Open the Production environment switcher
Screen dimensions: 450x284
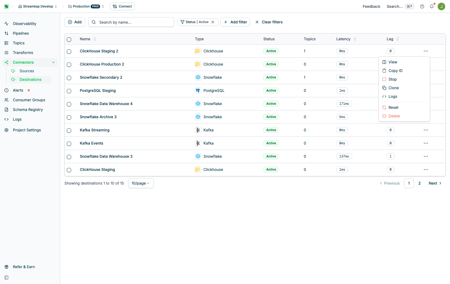[x=86, y=6]
